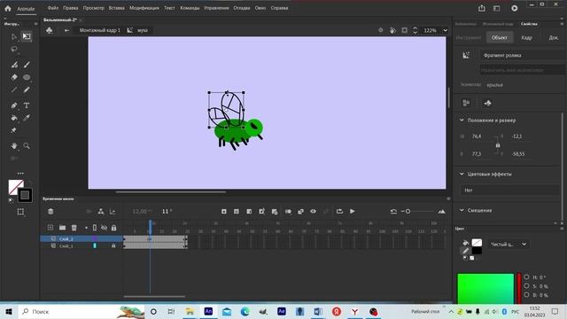Reset timeline zoom to default
The height and width of the screenshot is (319, 567).
click(x=393, y=212)
